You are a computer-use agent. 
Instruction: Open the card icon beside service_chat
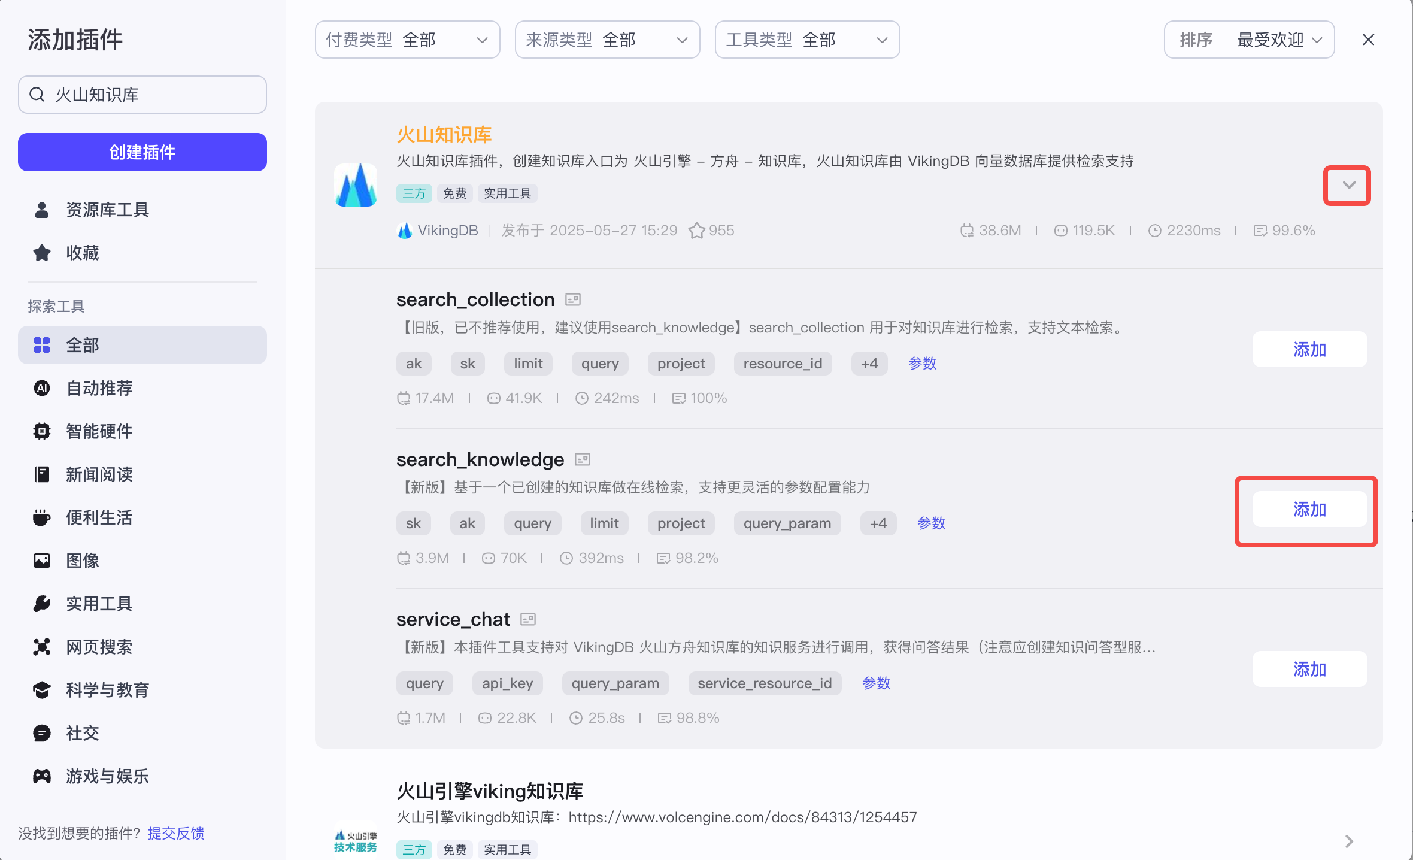point(528,619)
